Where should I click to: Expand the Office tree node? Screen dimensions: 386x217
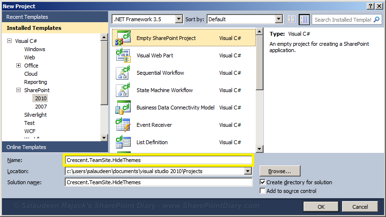pos(18,66)
